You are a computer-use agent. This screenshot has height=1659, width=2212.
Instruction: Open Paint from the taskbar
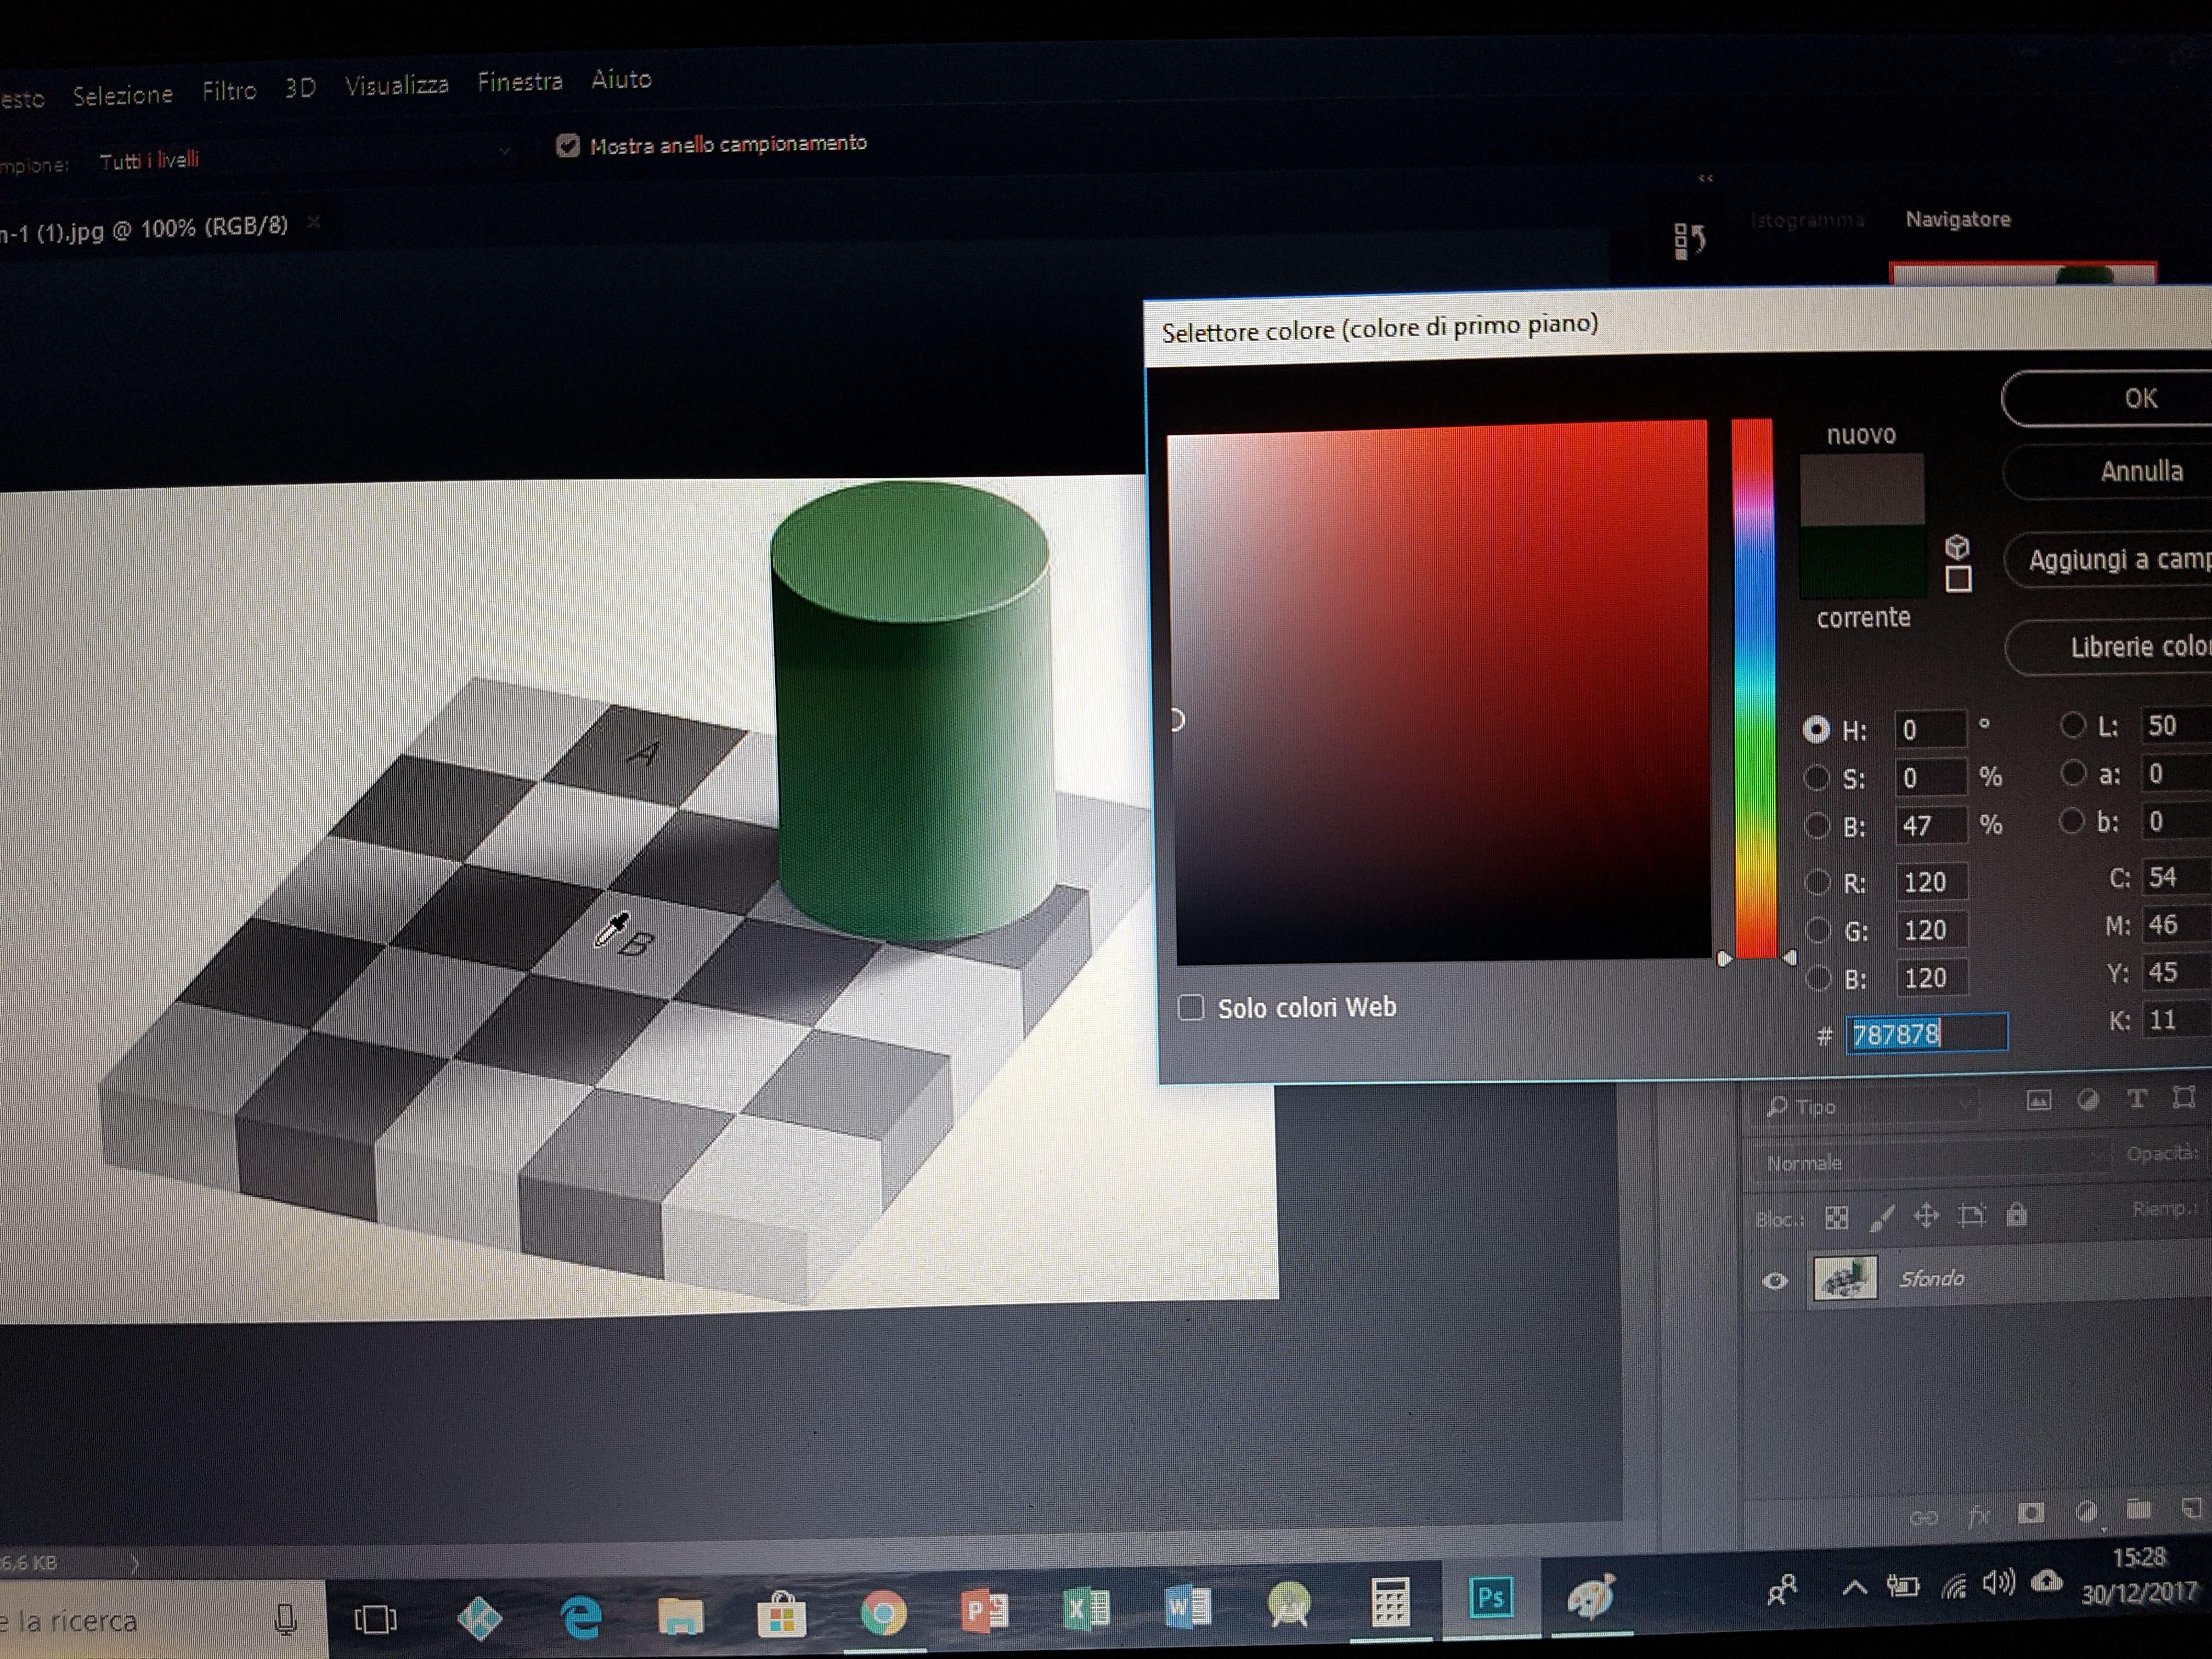pyautogui.click(x=1591, y=1596)
